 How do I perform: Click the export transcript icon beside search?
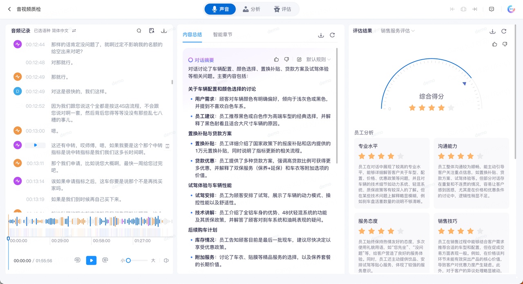pyautogui.click(x=152, y=31)
